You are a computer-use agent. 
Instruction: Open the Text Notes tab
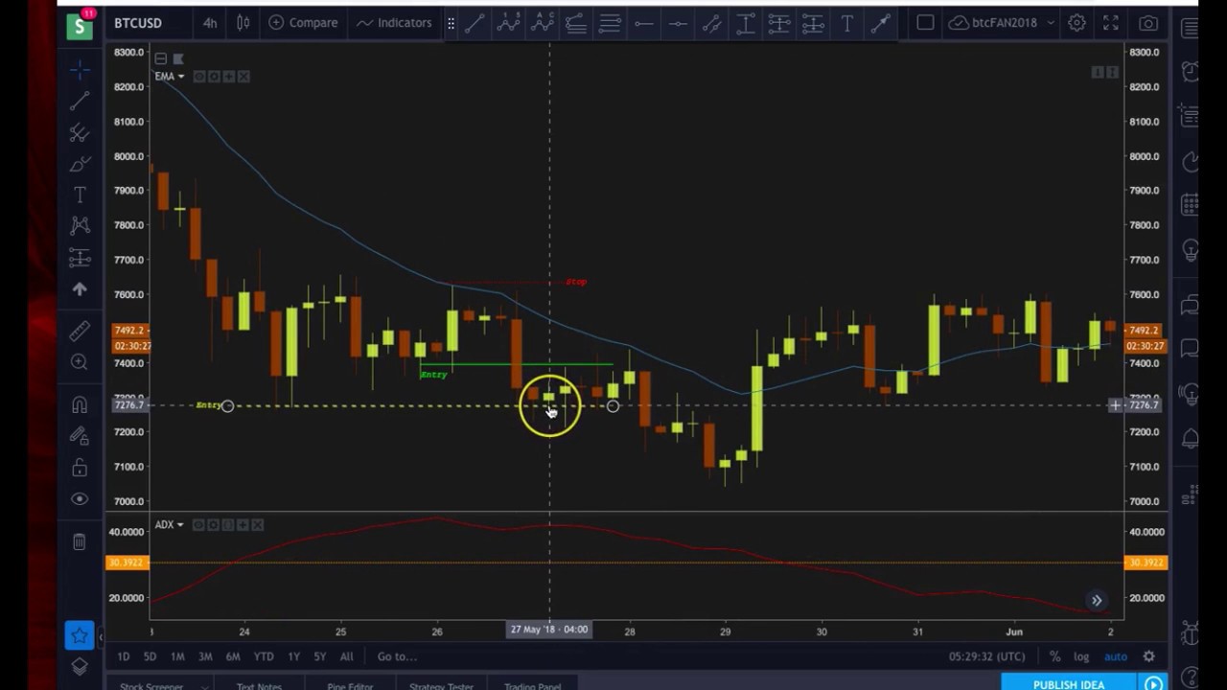[259, 686]
